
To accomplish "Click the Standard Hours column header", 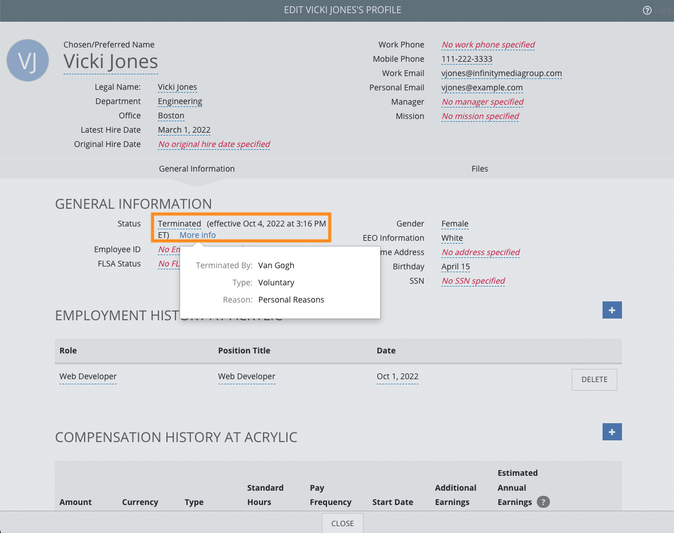I will [265, 495].
